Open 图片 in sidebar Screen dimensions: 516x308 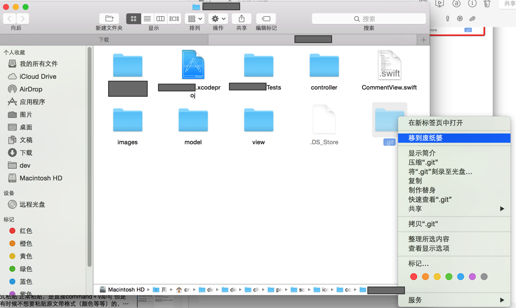tap(20, 114)
